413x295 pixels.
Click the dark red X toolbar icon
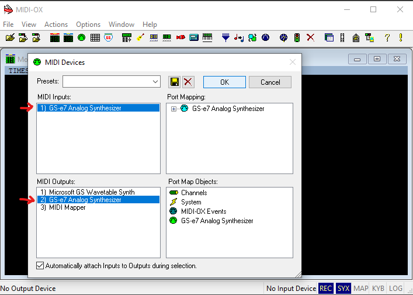tap(311, 37)
